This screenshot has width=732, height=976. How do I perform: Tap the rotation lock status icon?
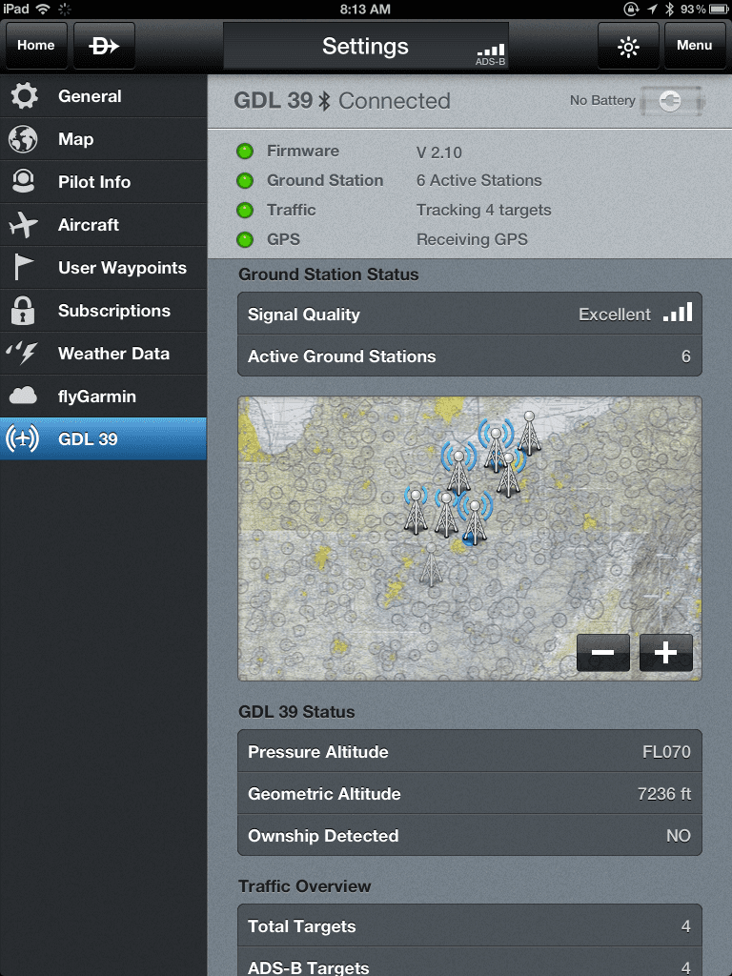pyautogui.click(x=631, y=9)
